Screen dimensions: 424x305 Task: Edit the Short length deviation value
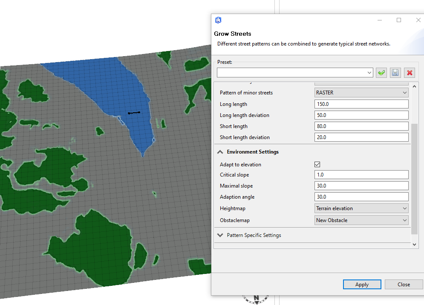[361, 137]
